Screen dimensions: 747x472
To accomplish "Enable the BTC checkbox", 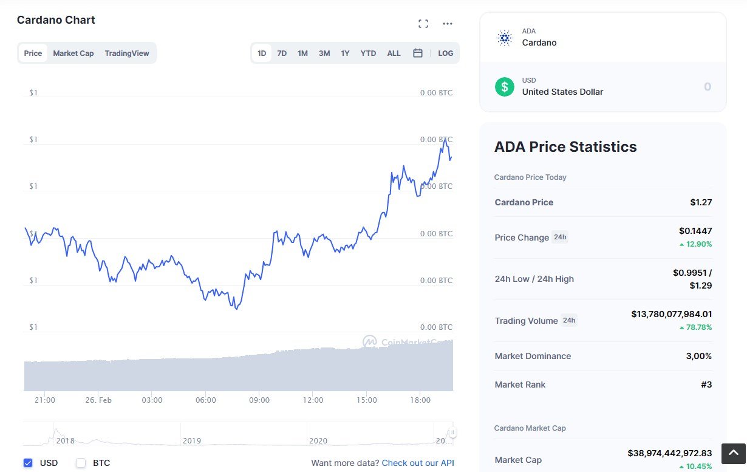I will click(x=81, y=463).
